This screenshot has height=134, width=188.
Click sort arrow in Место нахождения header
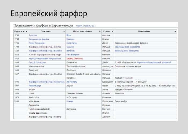[x=100, y=31]
